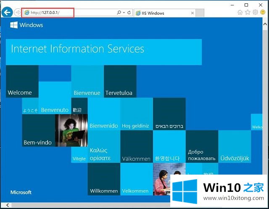Click the Windows logo on the page
269x209 pixels.
coord(26,25)
